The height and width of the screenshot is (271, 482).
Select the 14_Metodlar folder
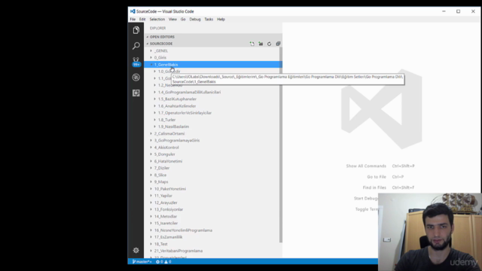pos(213,216)
